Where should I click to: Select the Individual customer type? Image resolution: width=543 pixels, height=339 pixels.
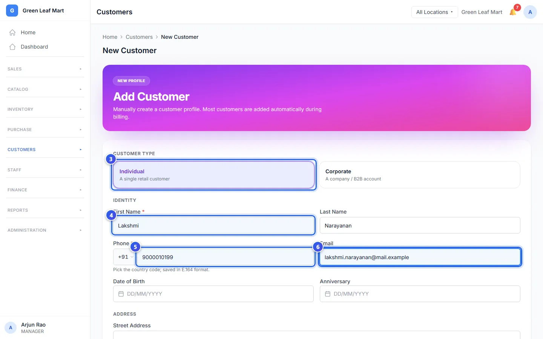(213, 175)
